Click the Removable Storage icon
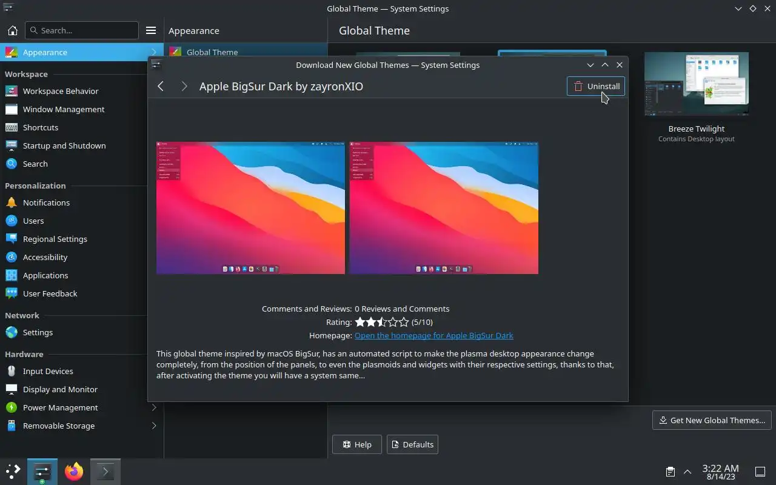 point(11,426)
